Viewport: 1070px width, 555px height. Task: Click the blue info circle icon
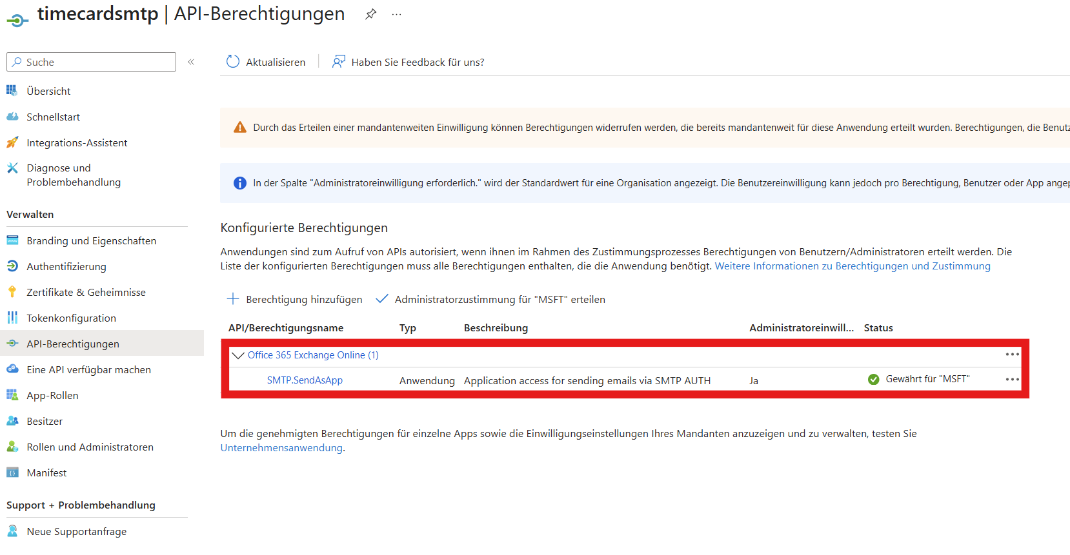tap(240, 183)
